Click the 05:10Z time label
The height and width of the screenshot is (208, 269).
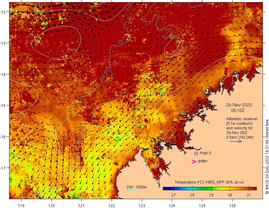pos(238,110)
